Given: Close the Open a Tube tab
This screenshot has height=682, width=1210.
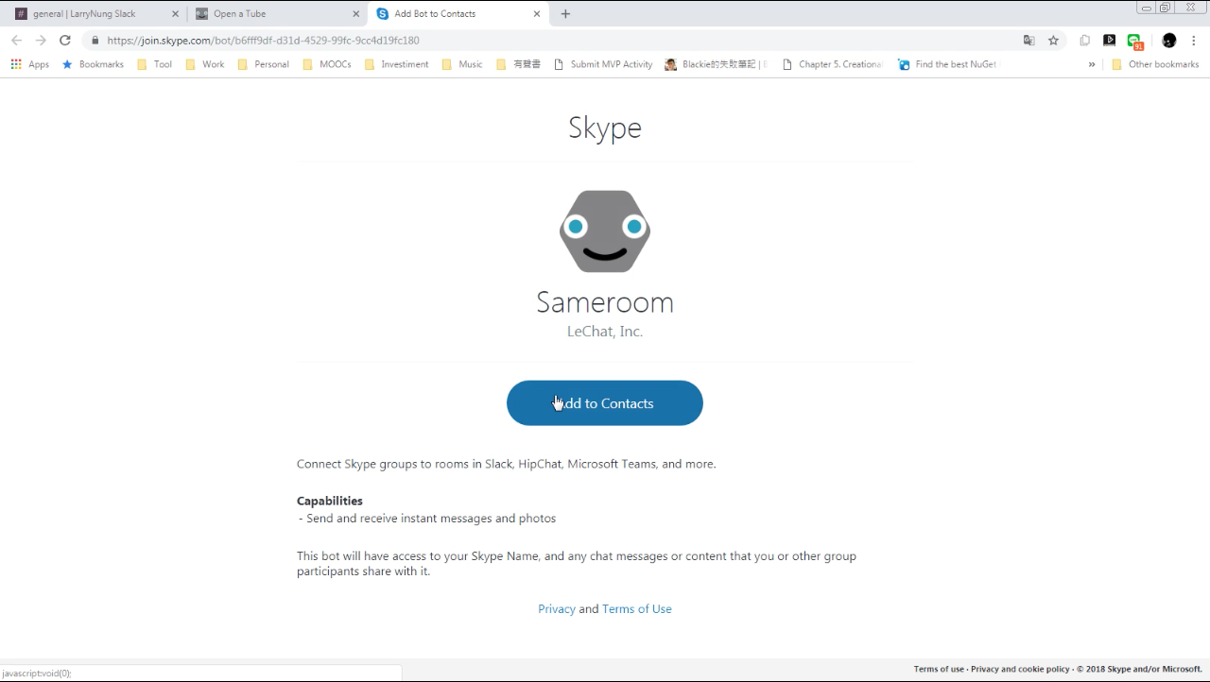Looking at the screenshot, I should [x=356, y=14].
